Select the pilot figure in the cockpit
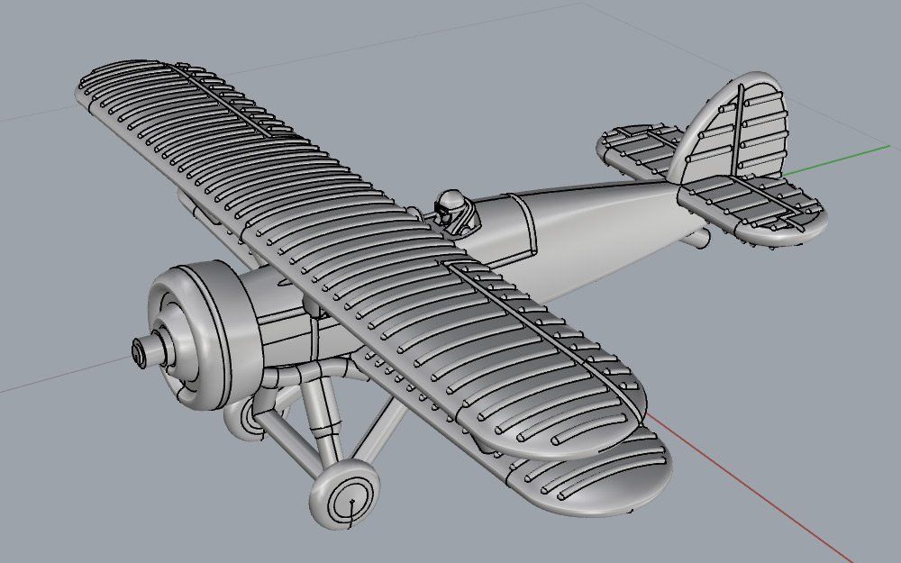Viewport: 901px width, 563px height. 455,213
